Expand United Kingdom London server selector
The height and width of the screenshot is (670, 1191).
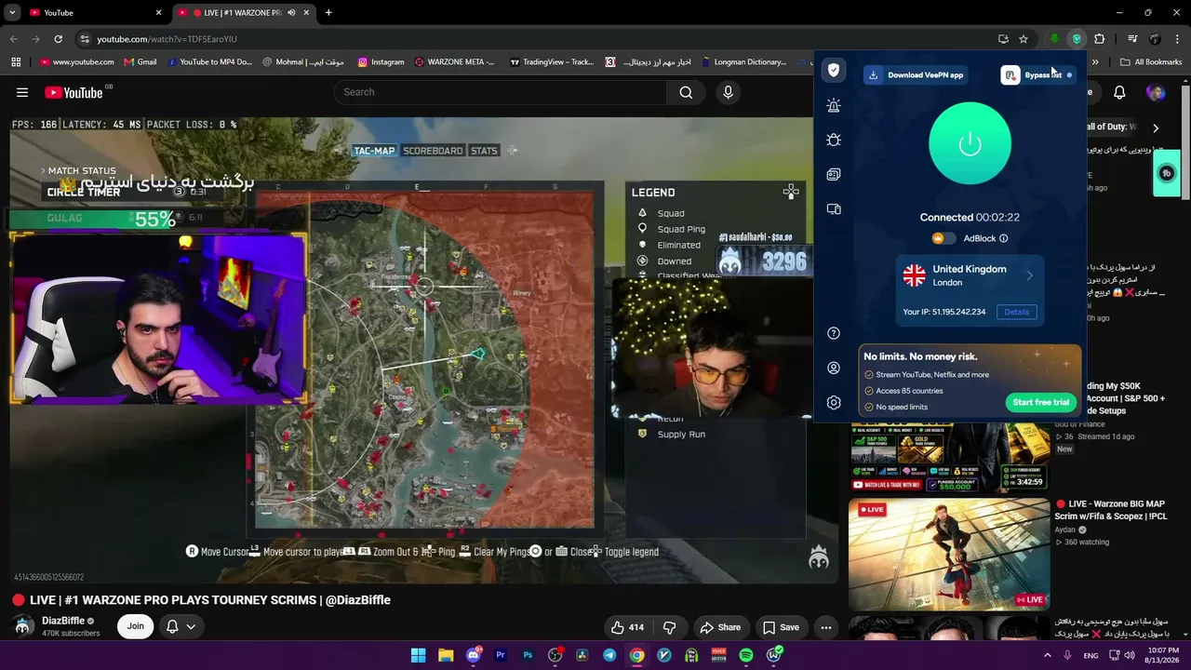(970, 275)
